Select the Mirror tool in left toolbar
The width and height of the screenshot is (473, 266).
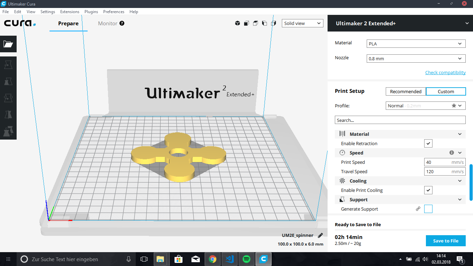8,115
